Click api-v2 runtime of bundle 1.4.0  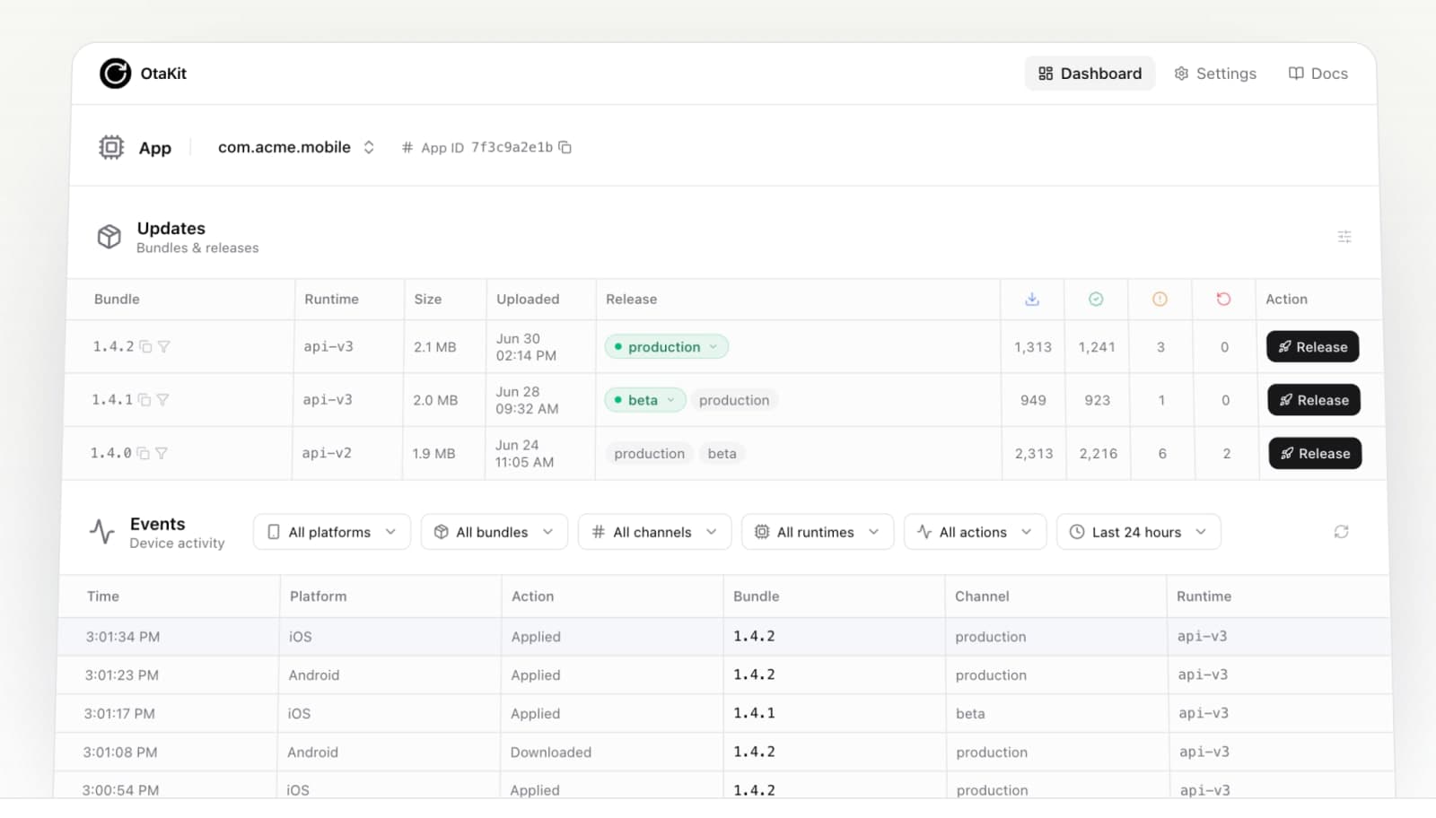pyautogui.click(x=327, y=453)
